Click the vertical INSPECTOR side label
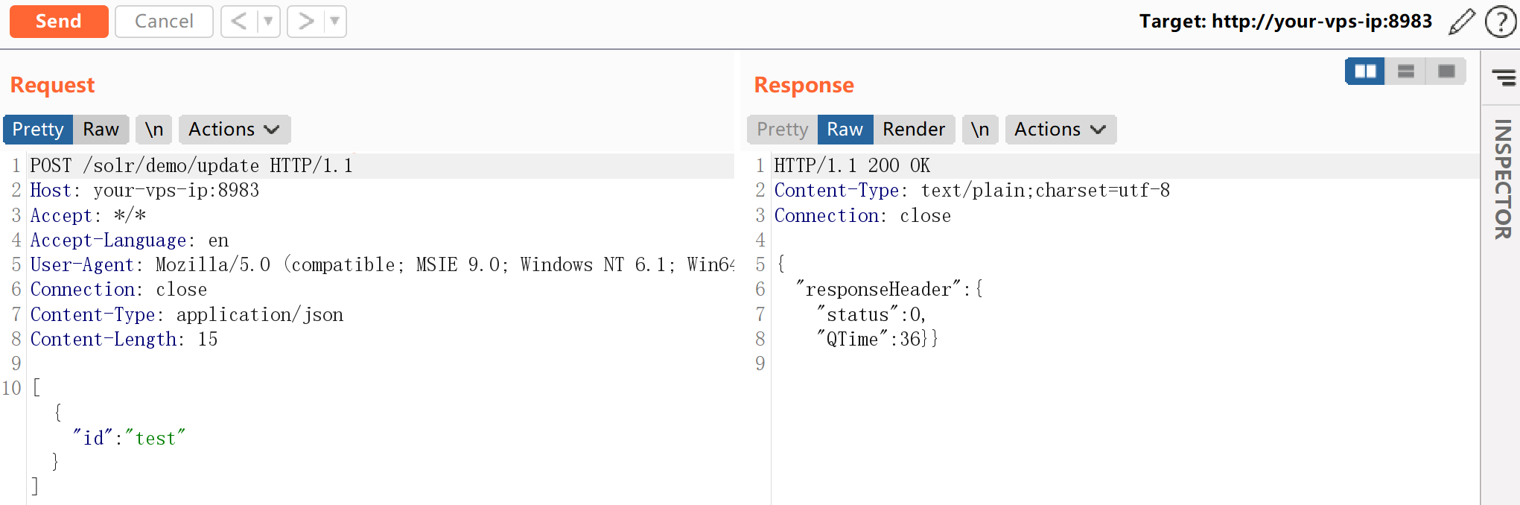This screenshot has height=505, width=1520. tap(1502, 180)
